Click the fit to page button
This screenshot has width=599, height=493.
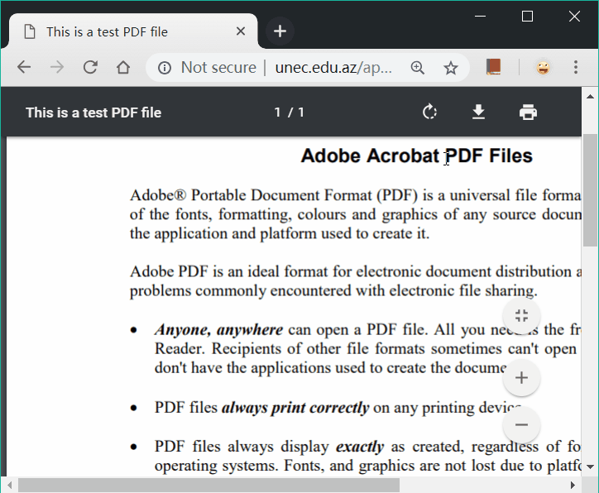pyautogui.click(x=521, y=316)
